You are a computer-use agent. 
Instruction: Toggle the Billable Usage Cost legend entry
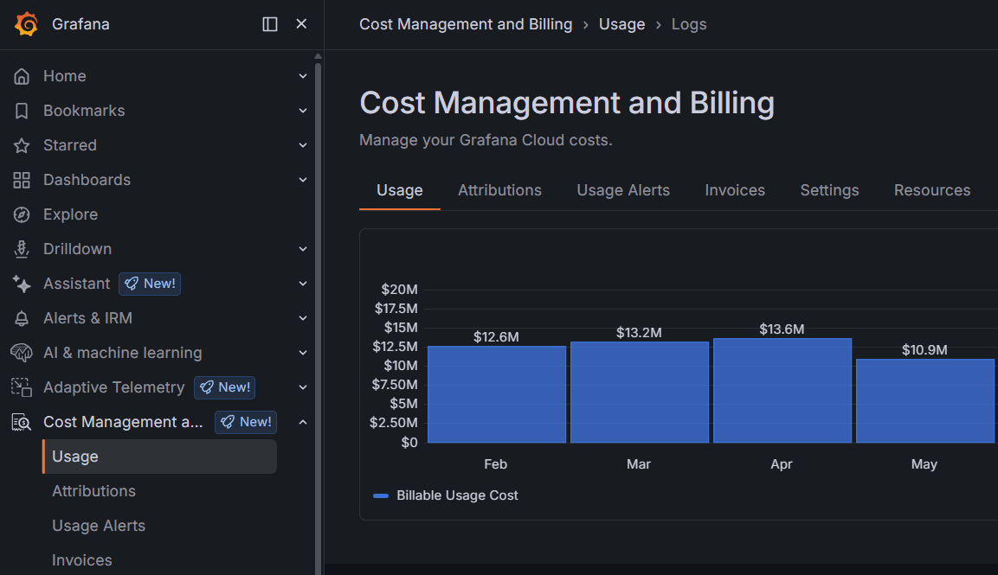click(x=458, y=495)
